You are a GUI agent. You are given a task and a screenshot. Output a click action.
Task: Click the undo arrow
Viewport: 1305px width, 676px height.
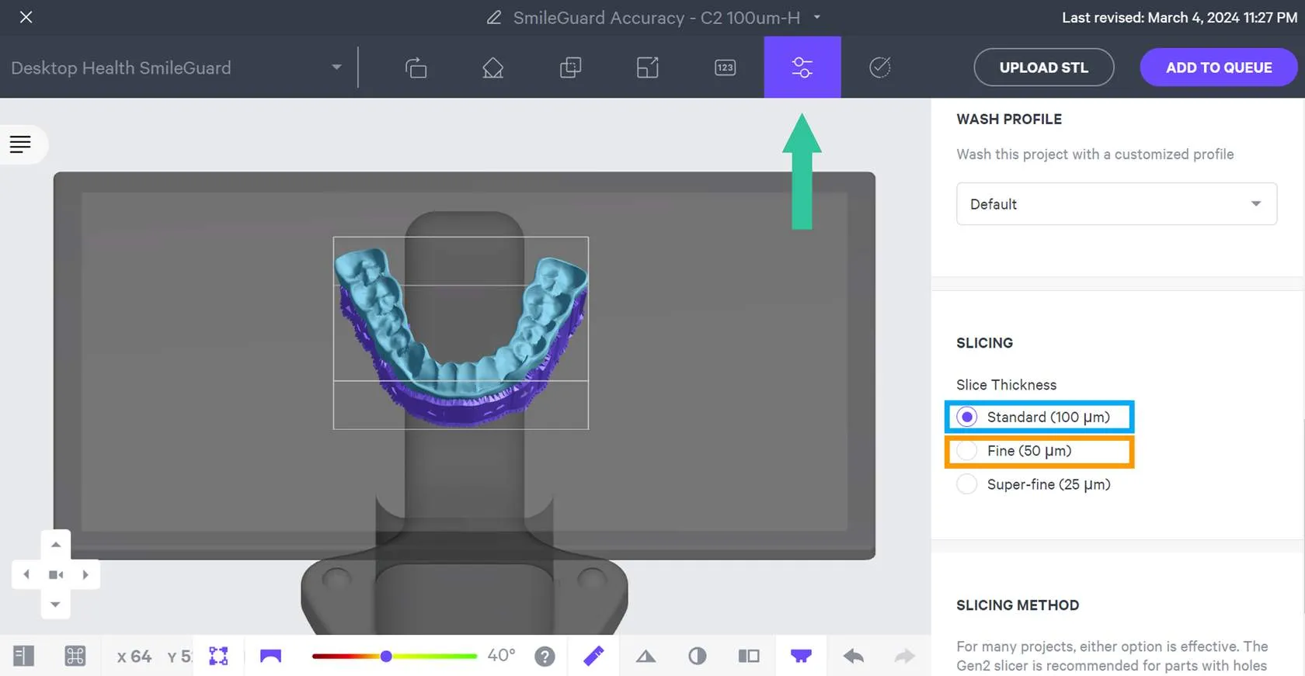[853, 656]
